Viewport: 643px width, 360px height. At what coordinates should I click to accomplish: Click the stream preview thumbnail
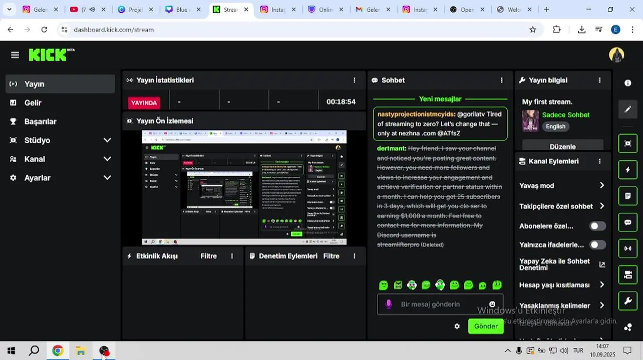(244, 187)
